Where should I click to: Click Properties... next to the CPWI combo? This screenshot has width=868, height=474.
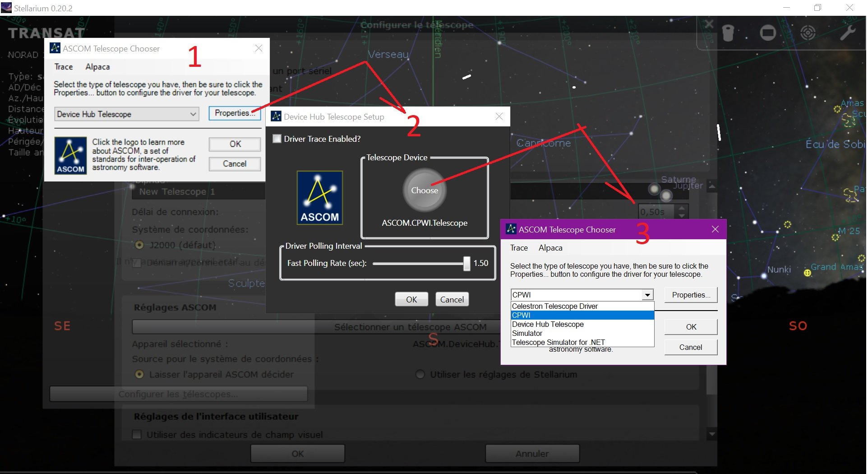(x=691, y=295)
